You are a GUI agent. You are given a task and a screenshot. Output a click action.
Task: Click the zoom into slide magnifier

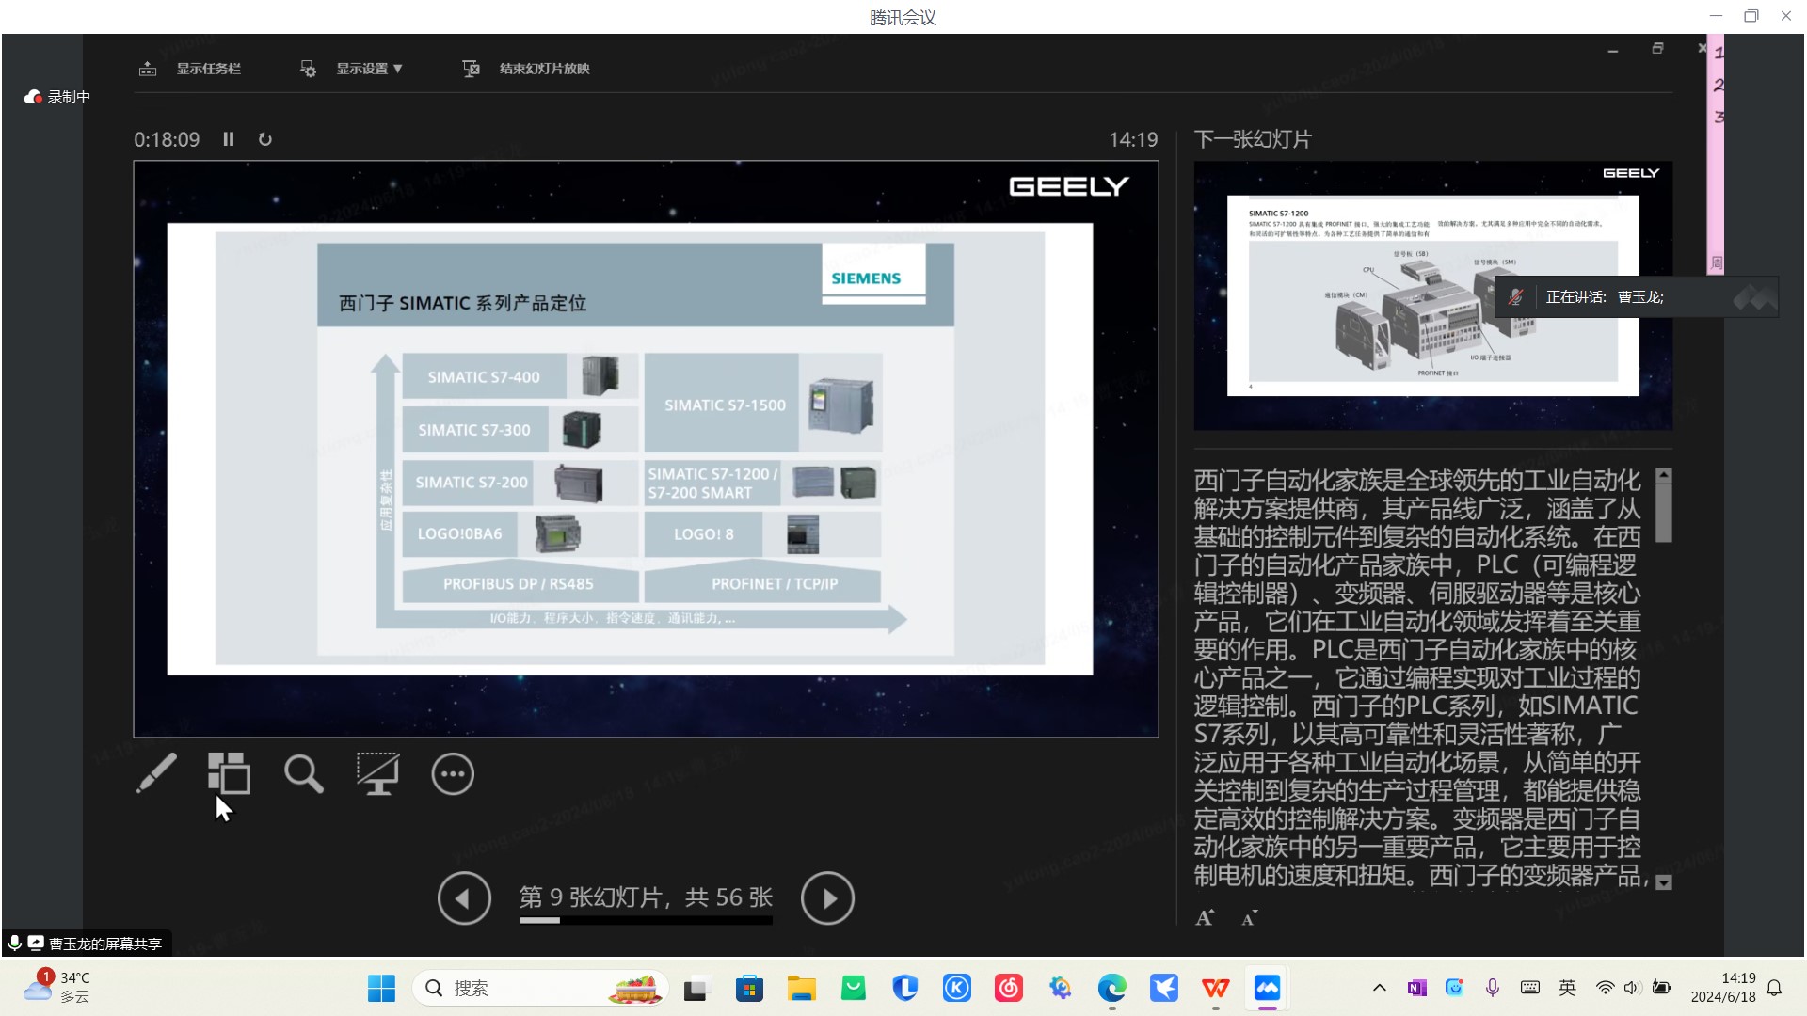tap(303, 773)
